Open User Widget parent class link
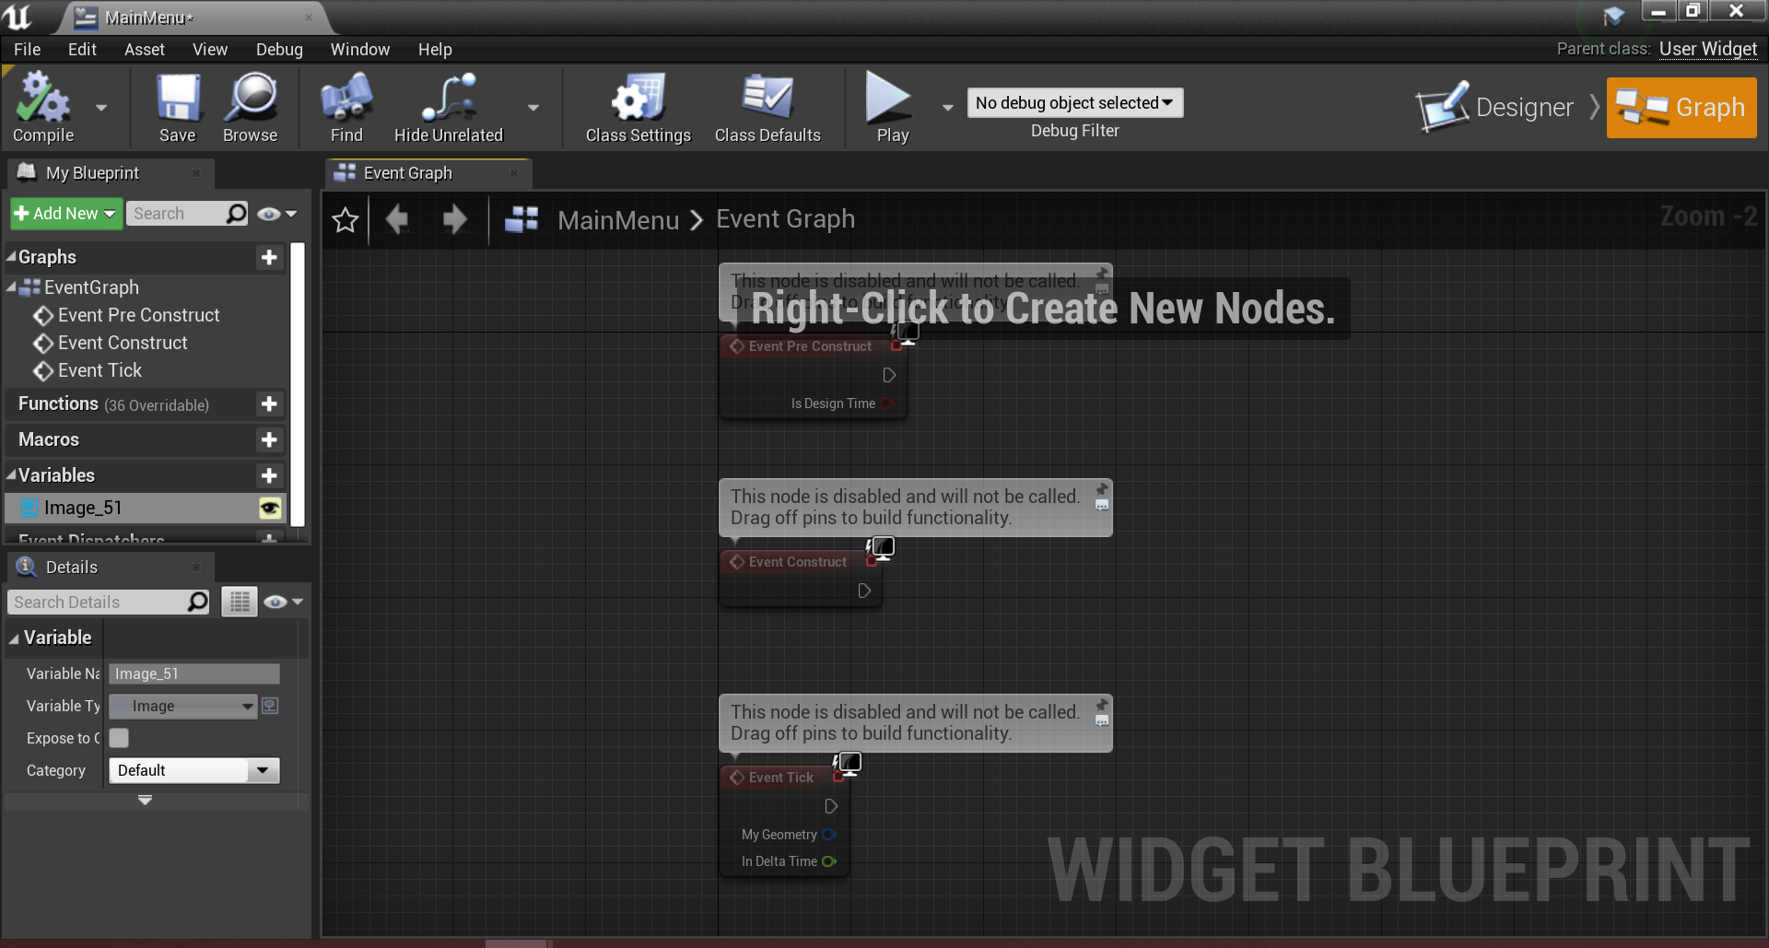 (1707, 49)
